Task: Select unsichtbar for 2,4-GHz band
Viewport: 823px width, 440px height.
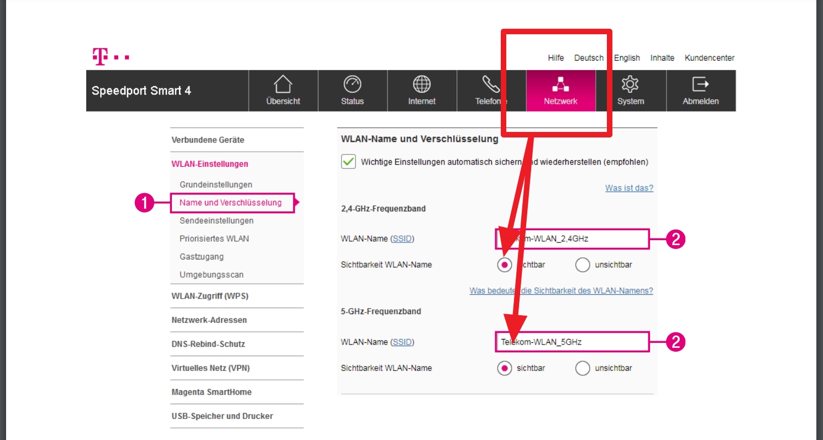Action: (583, 265)
